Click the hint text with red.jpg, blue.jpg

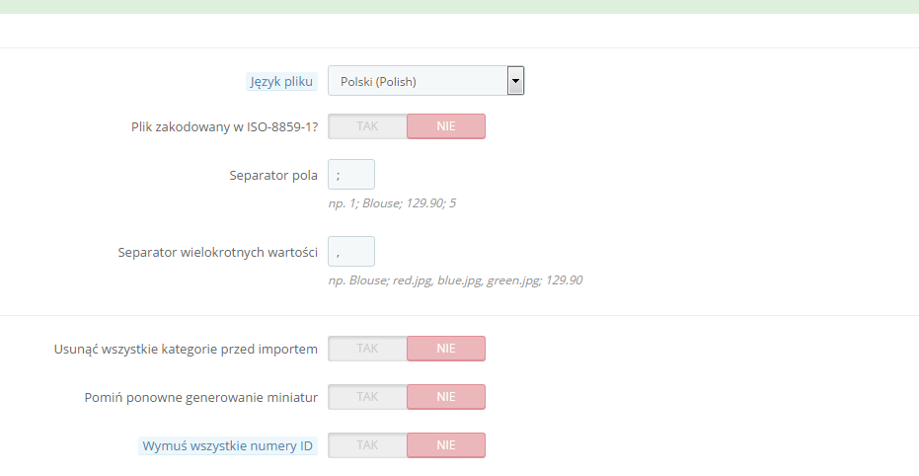pos(455,280)
